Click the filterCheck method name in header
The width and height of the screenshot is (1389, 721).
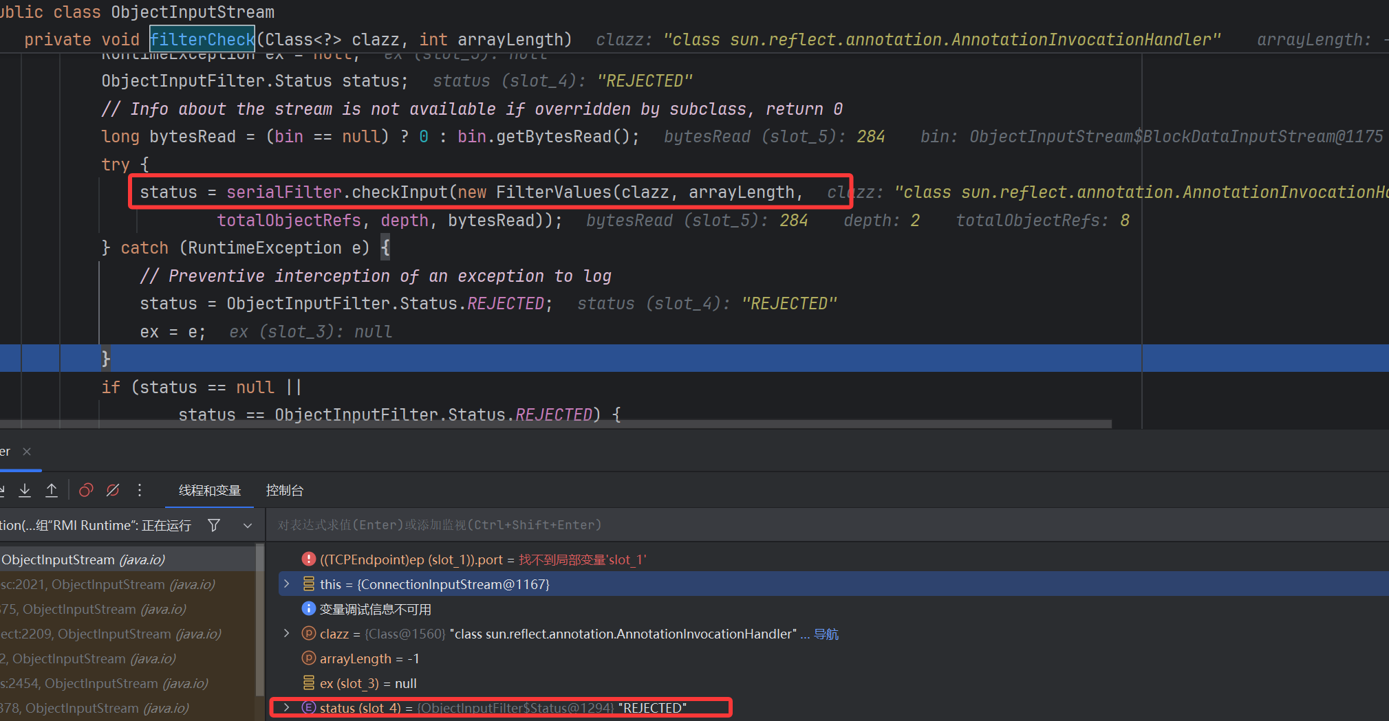coord(202,40)
